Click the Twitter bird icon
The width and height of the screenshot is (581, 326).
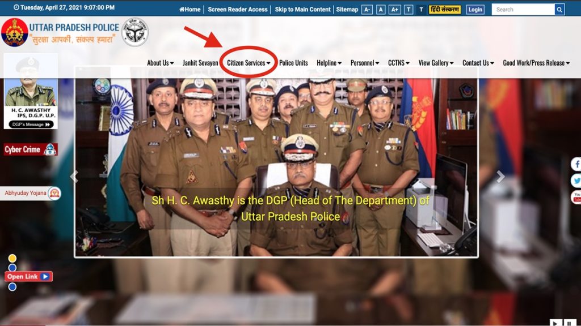pos(576,179)
